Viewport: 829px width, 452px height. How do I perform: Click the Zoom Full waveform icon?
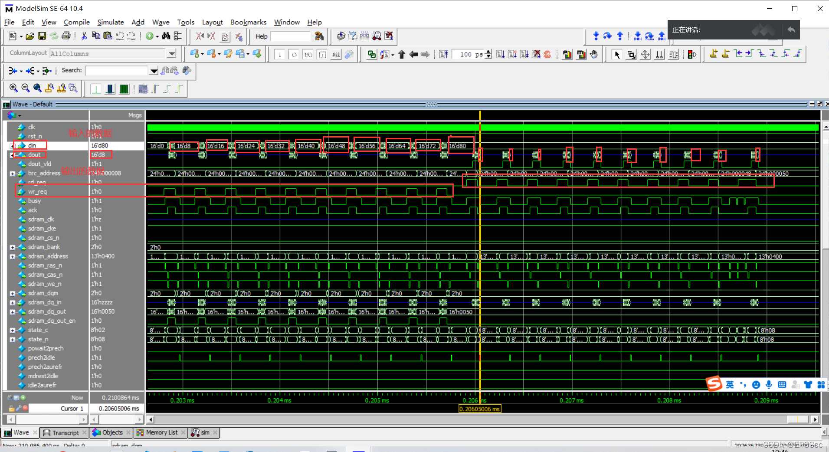(x=37, y=88)
